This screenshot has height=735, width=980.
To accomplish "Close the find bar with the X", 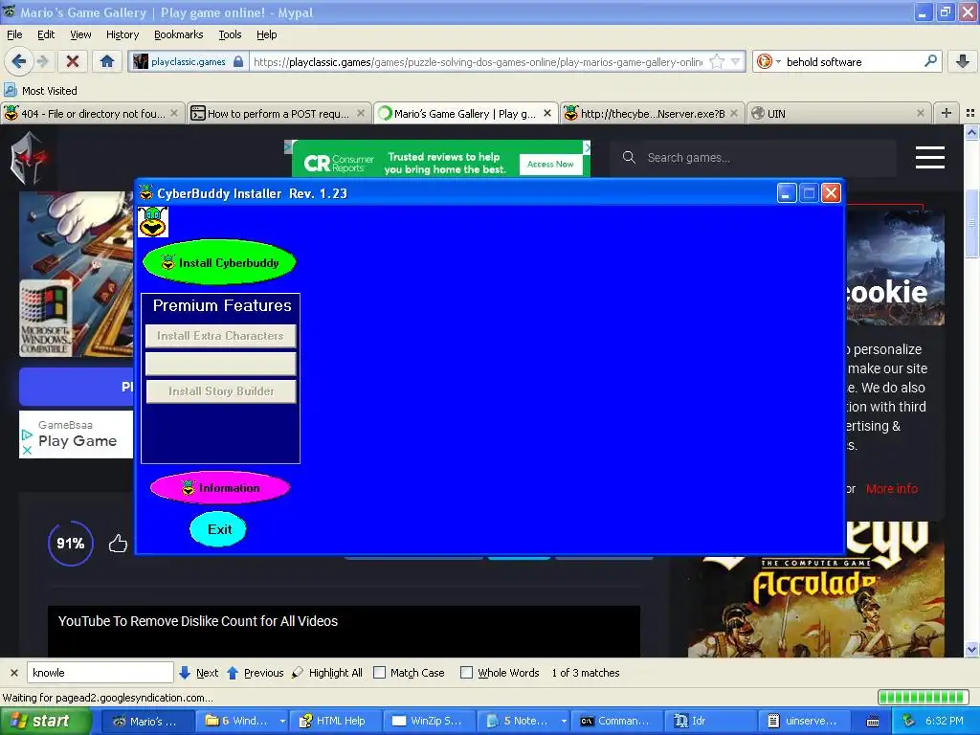I will tap(14, 673).
